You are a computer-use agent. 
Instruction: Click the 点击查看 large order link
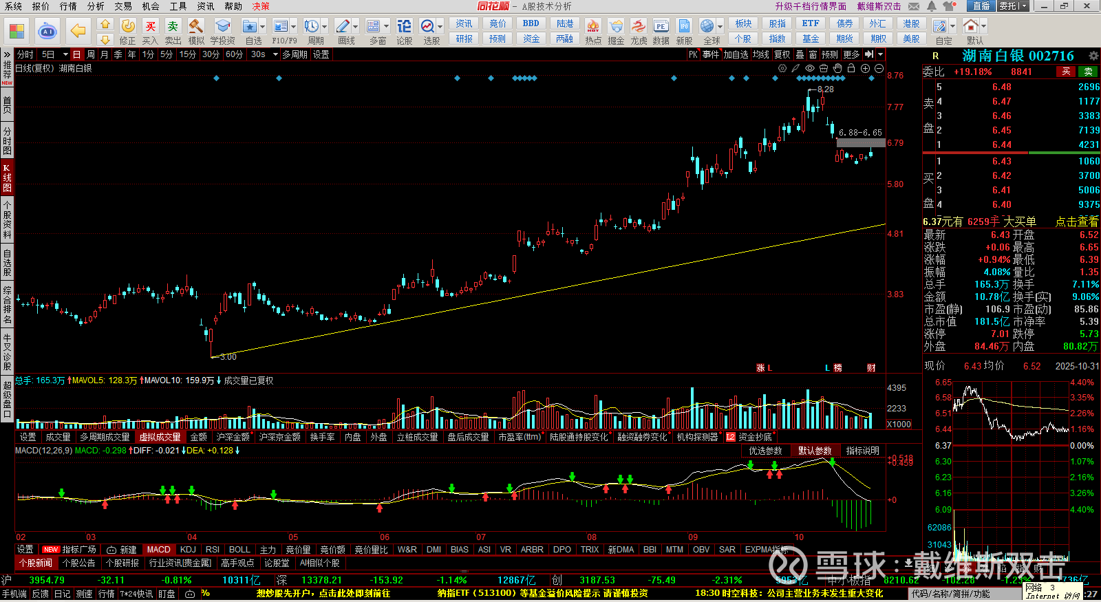click(x=1076, y=222)
